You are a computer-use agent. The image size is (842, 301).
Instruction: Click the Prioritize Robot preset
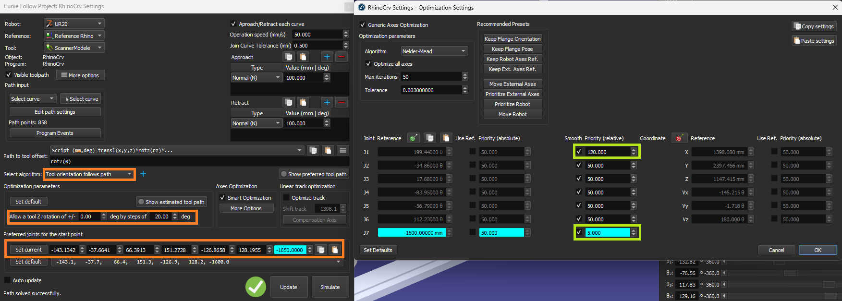(x=513, y=104)
